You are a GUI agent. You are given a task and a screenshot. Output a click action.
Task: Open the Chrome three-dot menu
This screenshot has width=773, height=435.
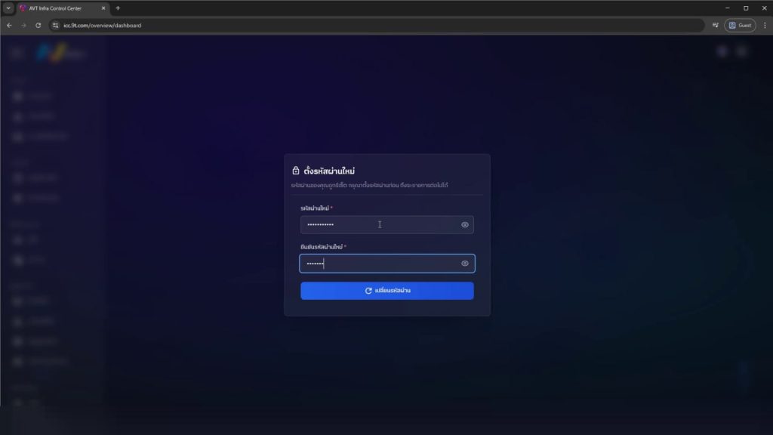click(x=765, y=25)
